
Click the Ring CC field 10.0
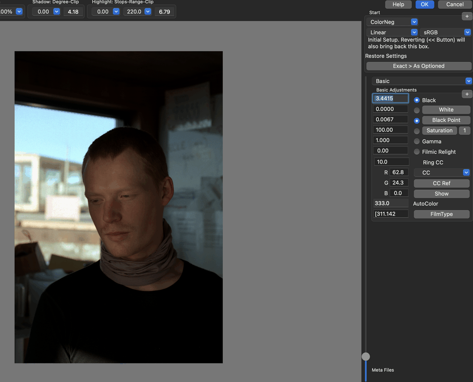[392, 162]
